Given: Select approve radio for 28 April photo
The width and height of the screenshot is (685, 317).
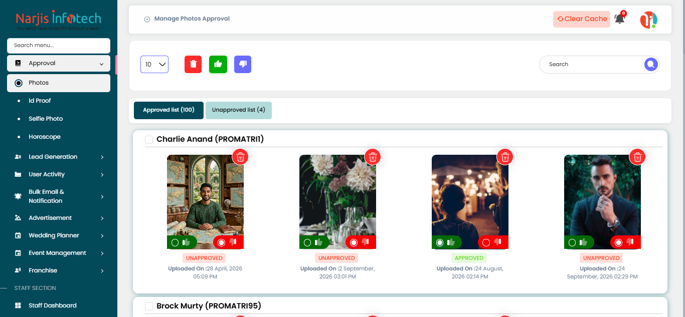Looking at the screenshot, I should click(175, 242).
